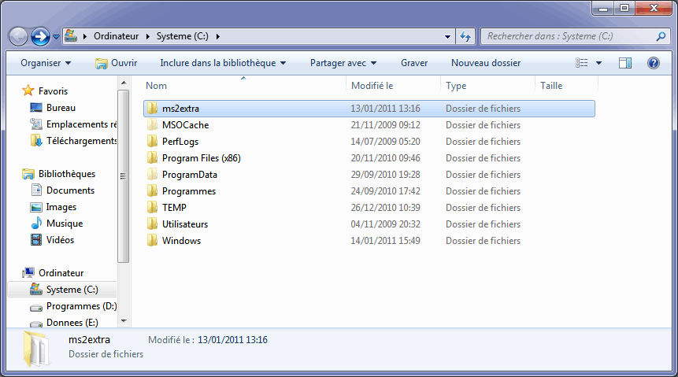678x377 pixels.
Task: Expand Inclure dans la bibliothèque menu
Action: (223, 63)
